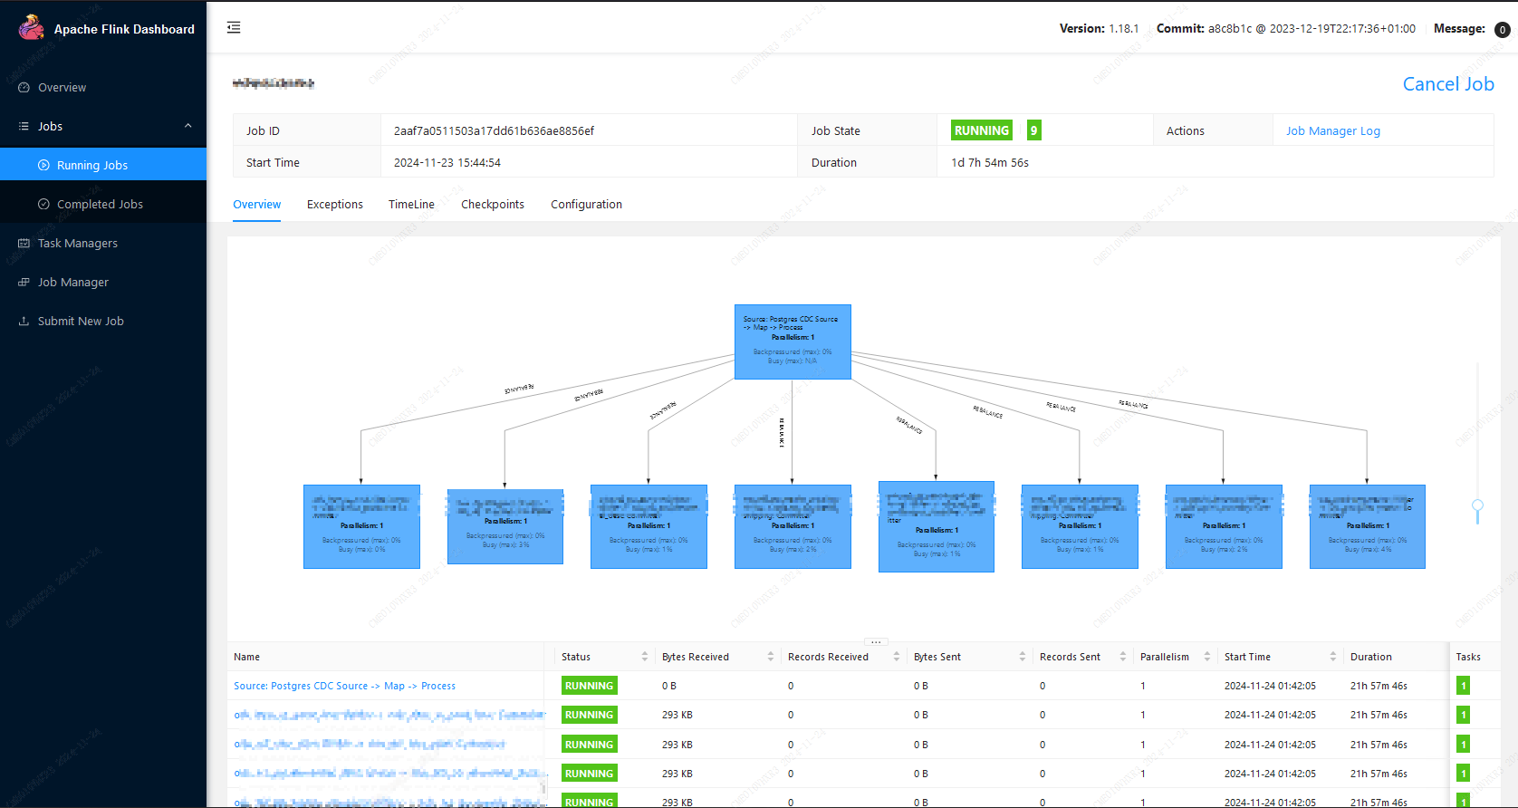Click the Apache Flink squirrel logo

[x=32, y=27]
